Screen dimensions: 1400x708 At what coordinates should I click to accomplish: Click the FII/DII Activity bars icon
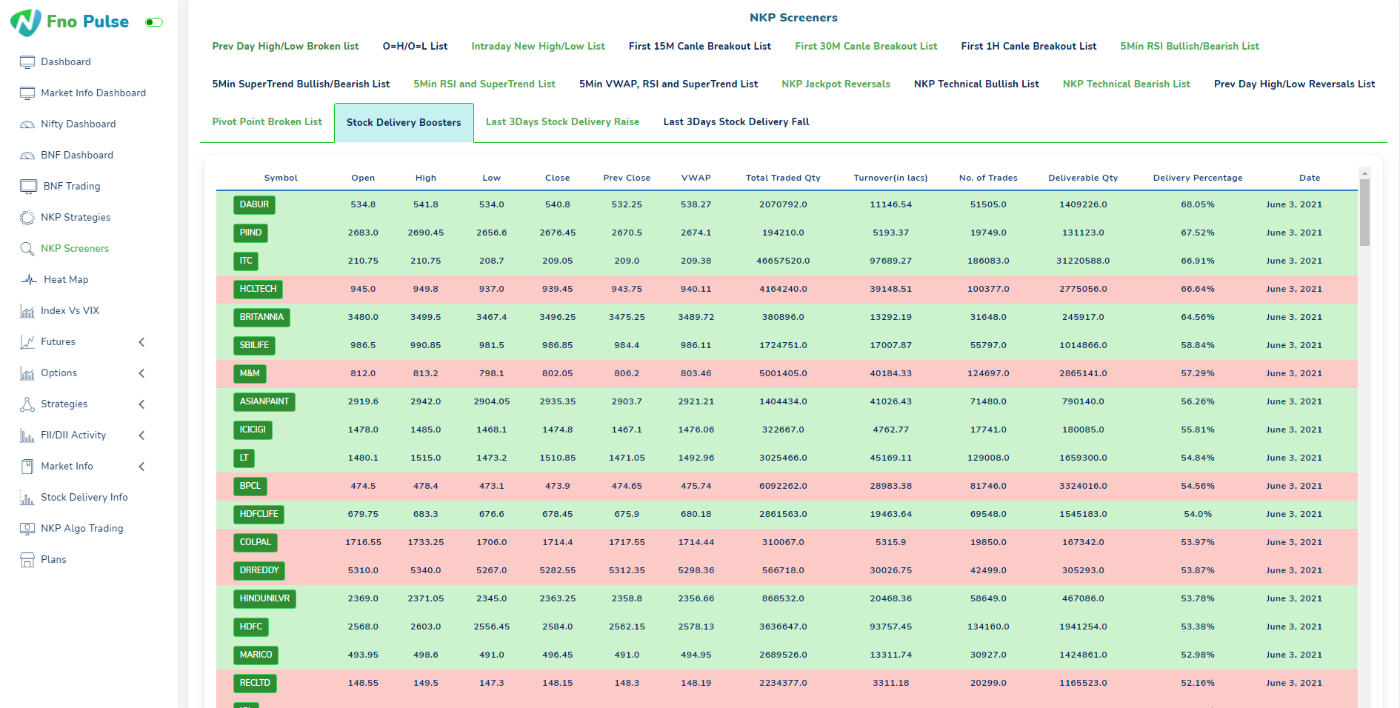click(27, 435)
